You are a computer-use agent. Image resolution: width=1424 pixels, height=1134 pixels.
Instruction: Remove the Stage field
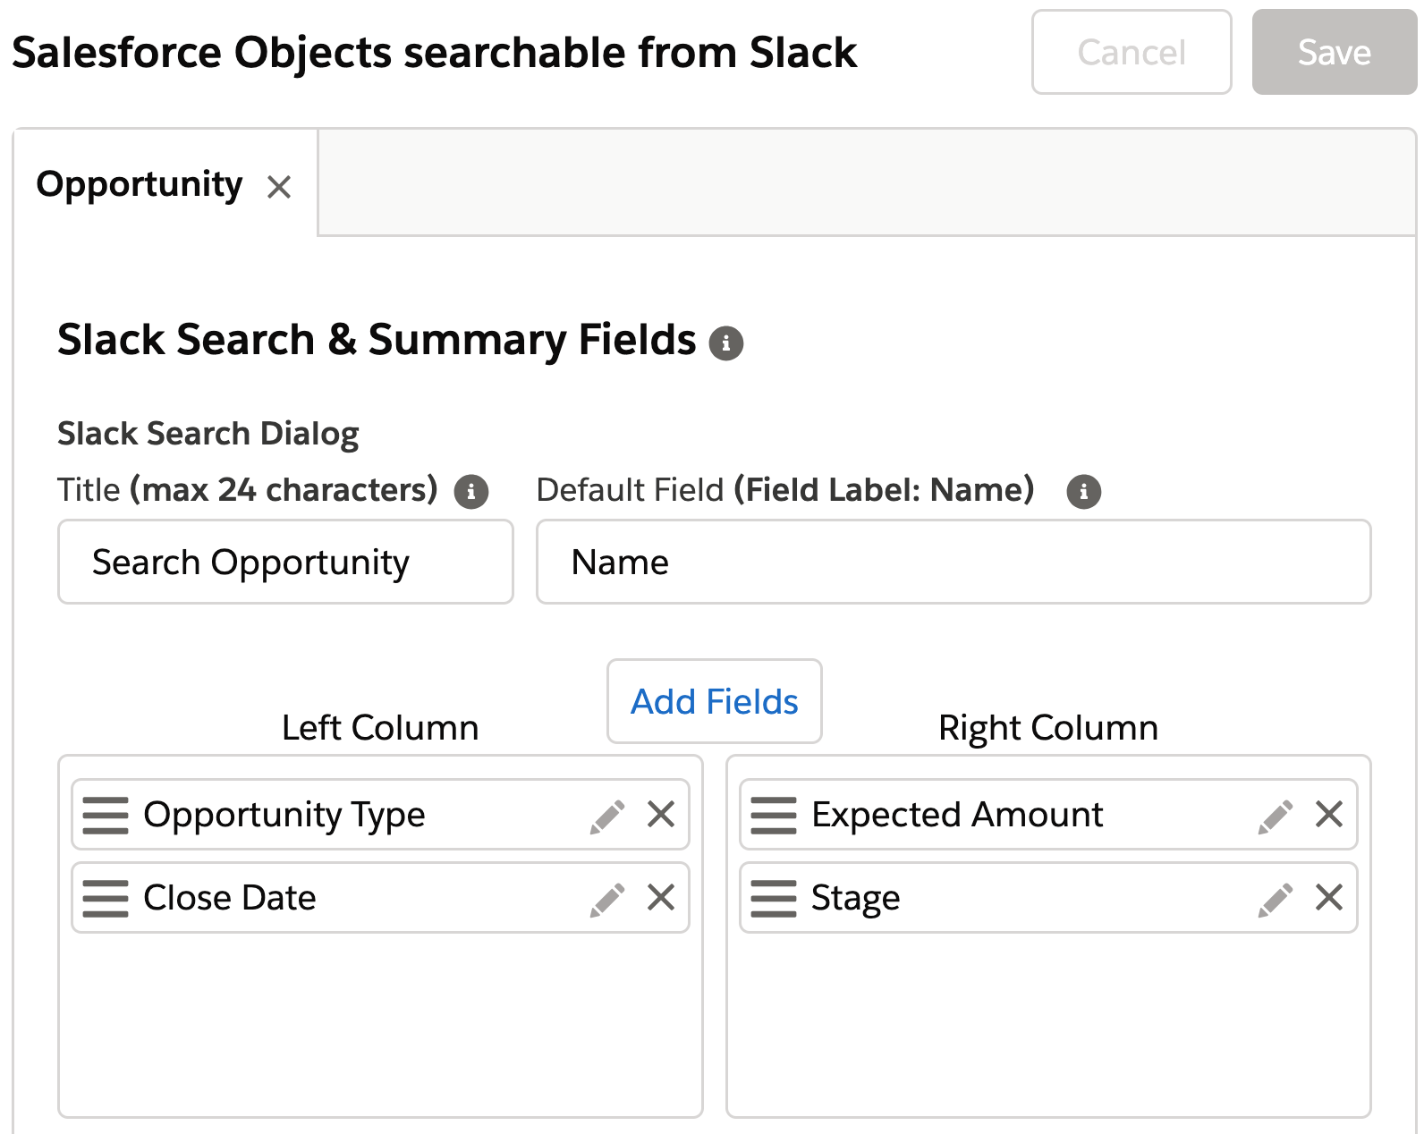point(1329,897)
